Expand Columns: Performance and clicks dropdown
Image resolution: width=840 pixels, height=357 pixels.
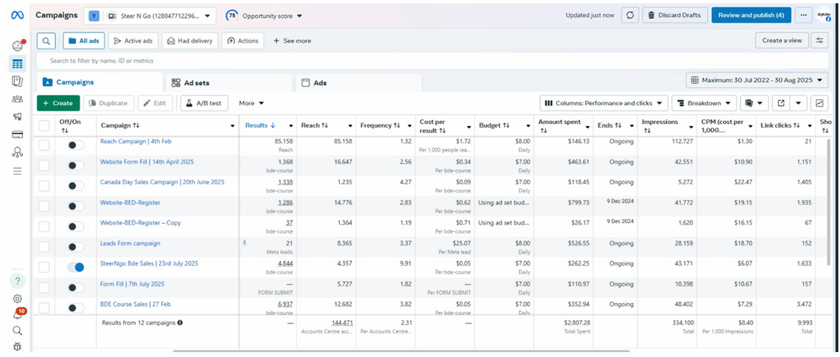click(x=603, y=103)
